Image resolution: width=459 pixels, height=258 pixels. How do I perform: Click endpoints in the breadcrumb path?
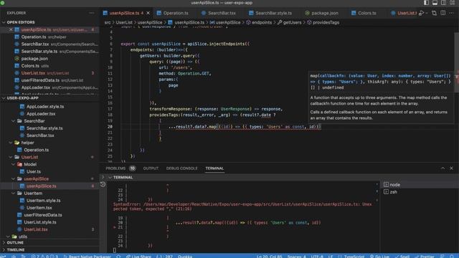pyautogui.click(x=262, y=22)
